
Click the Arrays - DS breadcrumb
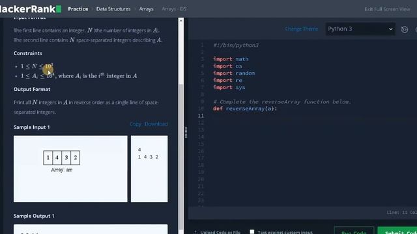(x=174, y=8)
